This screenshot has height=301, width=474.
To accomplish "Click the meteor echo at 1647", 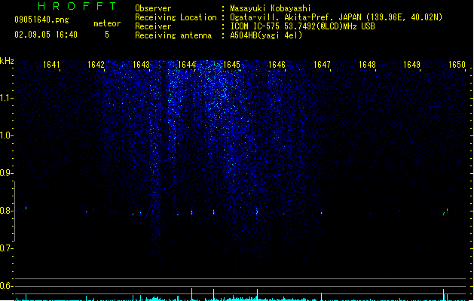I will click(x=321, y=213).
